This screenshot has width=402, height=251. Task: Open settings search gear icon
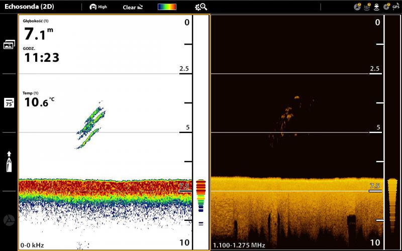click(200, 7)
